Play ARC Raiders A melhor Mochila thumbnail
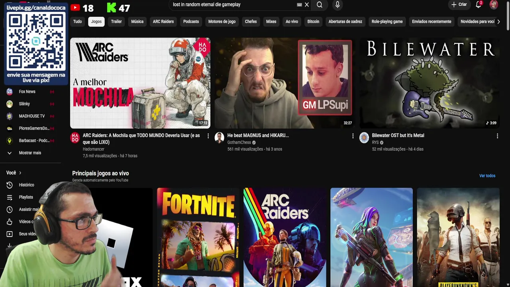 (x=140, y=83)
